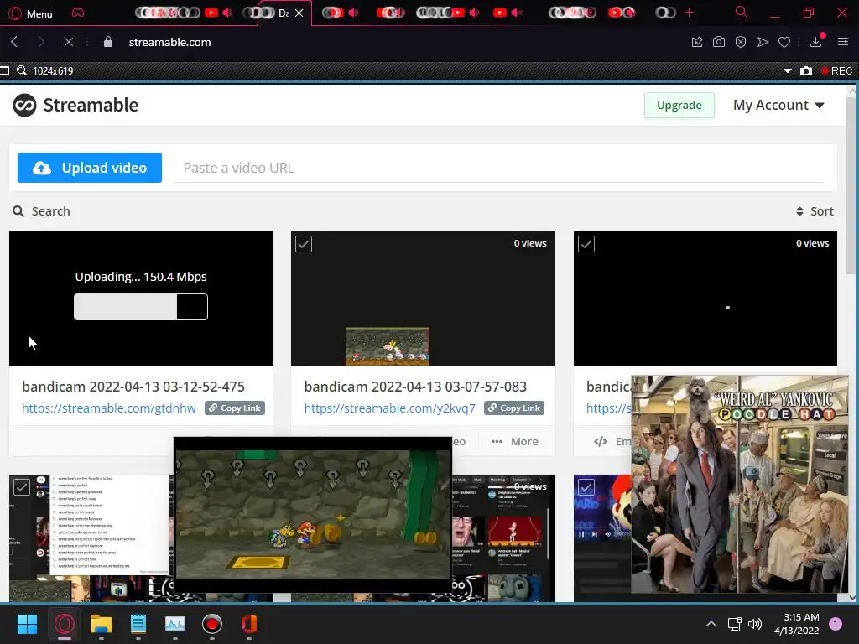Open the Notepad taskbar icon
This screenshot has width=859, height=644.
[x=138, y=624]
